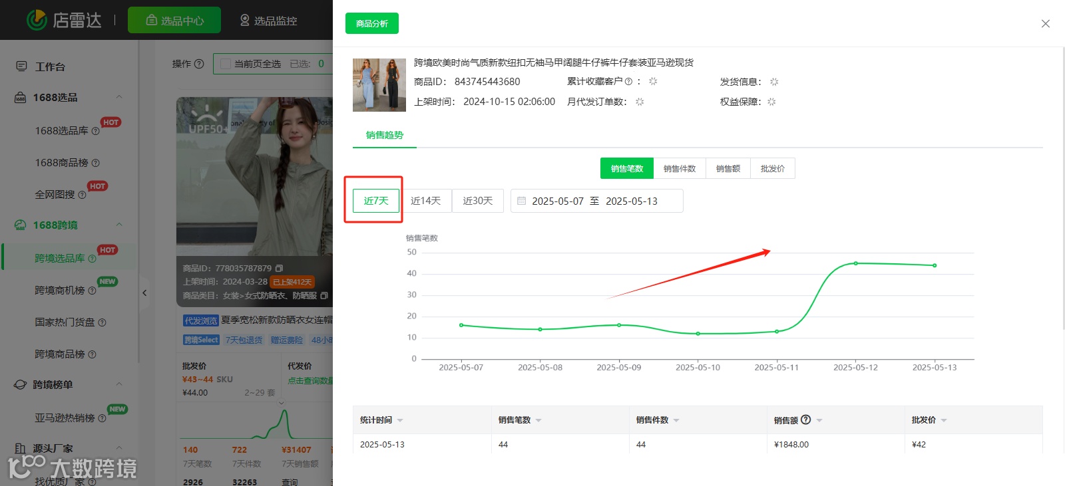
Task: Choose the 近14天 range button
Action: pos(426,201)
